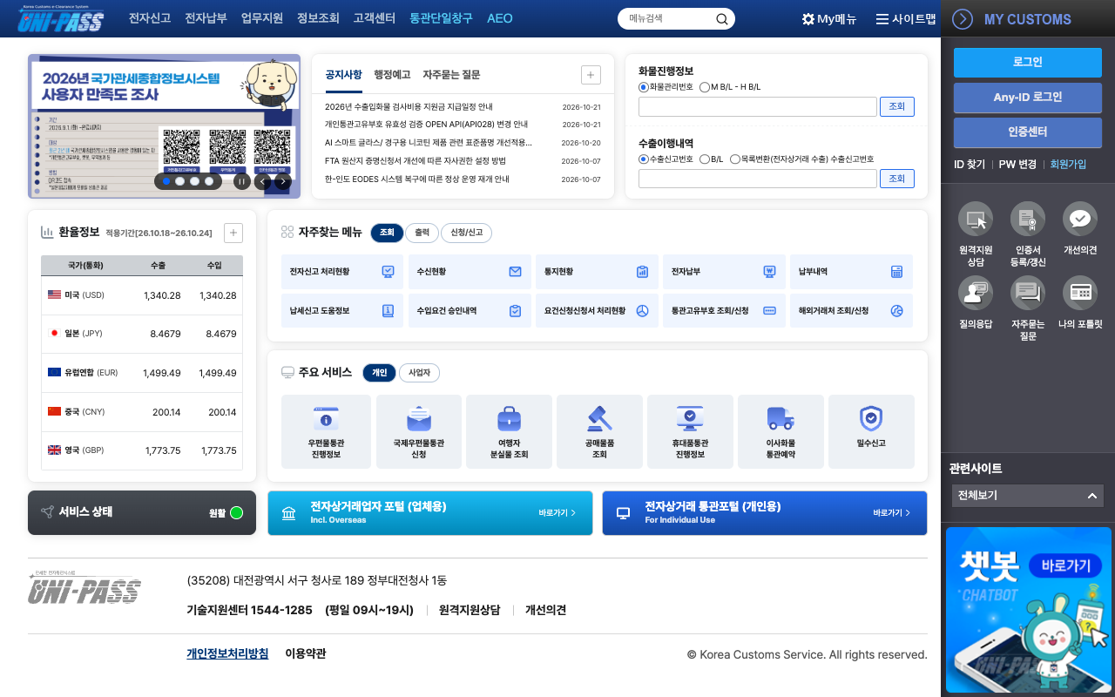Open 원격지원 상담 icon
The height and width of the screenshot is (697, 1115).
[x=976, y=219]
